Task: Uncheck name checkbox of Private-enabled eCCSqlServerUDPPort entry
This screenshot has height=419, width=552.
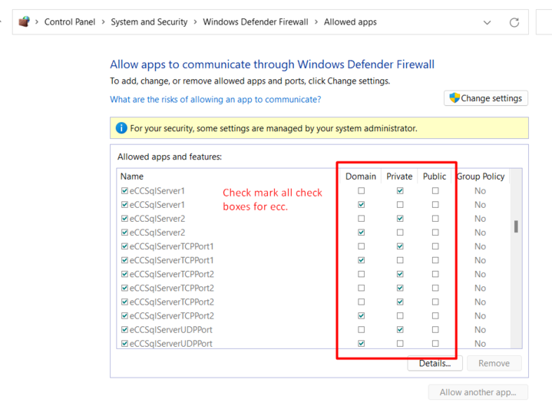Action: pos(124,330)
